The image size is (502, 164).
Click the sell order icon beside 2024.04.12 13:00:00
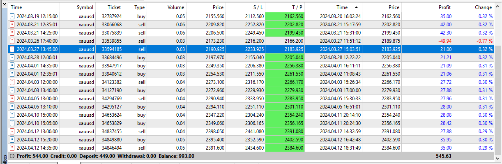tap(13, 132)
